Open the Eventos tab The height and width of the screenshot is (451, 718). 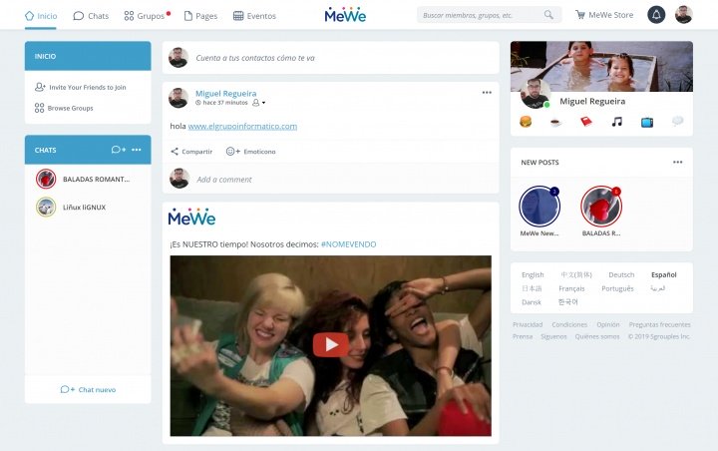(x=254, y=16)
